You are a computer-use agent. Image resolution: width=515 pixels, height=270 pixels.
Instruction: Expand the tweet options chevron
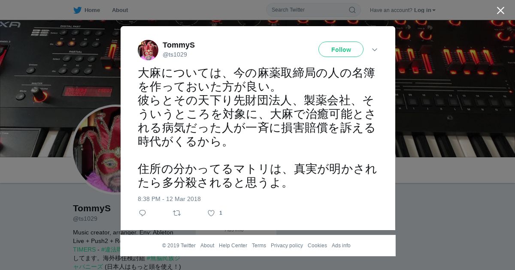pos(375,50)
